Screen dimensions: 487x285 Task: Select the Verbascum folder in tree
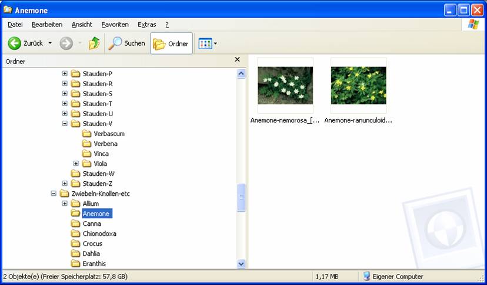pos(109,134)
